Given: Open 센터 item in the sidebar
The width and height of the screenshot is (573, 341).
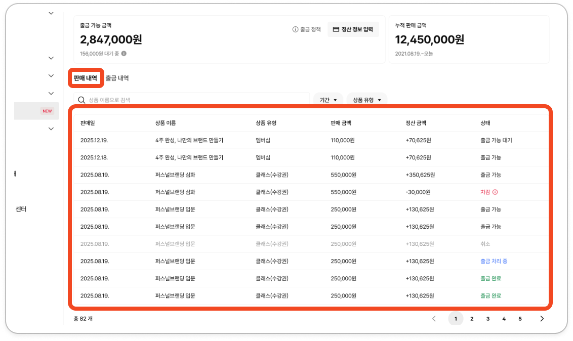Looking at the screenshot, I should click(21, 209).
